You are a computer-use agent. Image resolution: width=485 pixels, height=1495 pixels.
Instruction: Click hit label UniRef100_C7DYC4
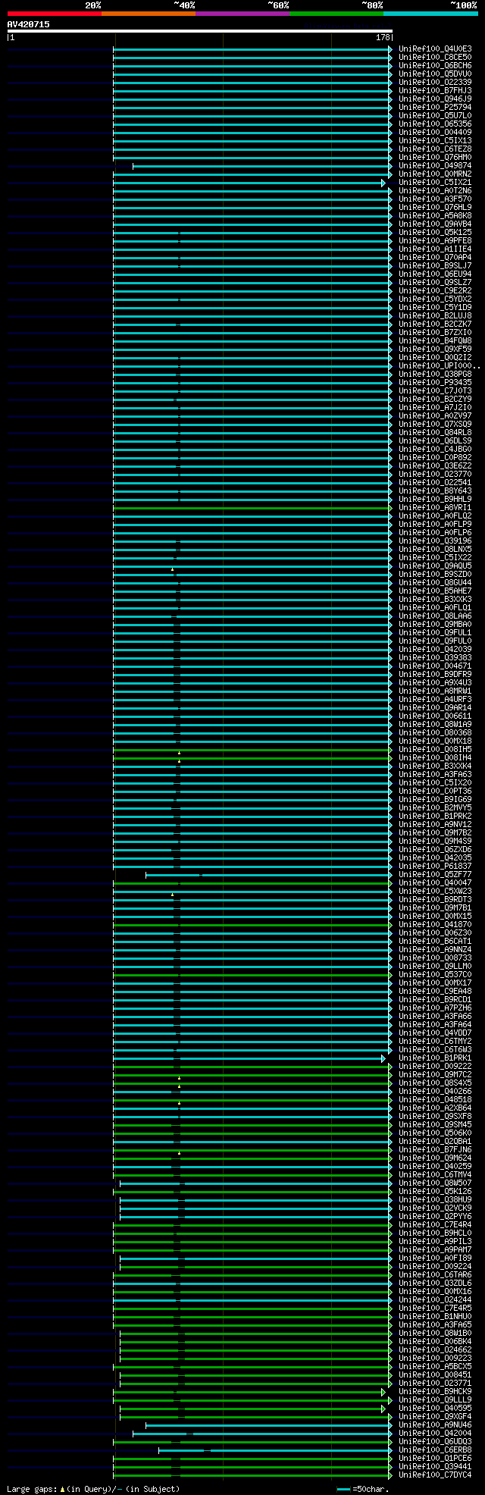(435, 1475)
